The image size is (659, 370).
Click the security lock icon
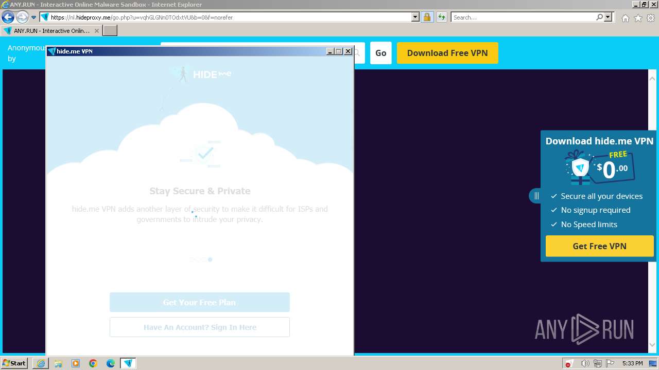427,17
